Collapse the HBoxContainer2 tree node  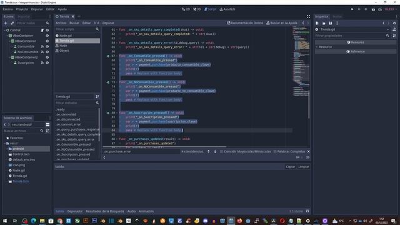(10, 57)
